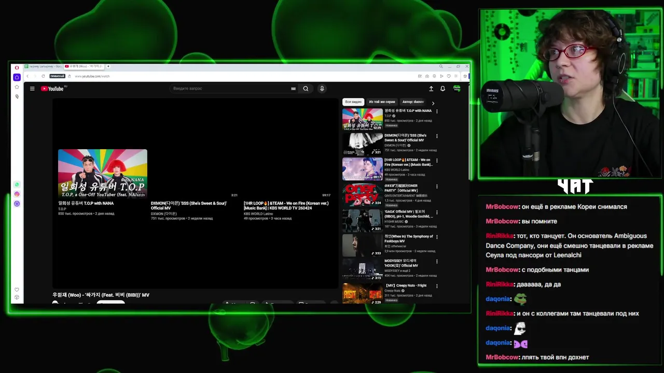664x373 pixels.
Task: Open Creepy Nuts - Fright sidebar title
Action: (x=405, y=285)
